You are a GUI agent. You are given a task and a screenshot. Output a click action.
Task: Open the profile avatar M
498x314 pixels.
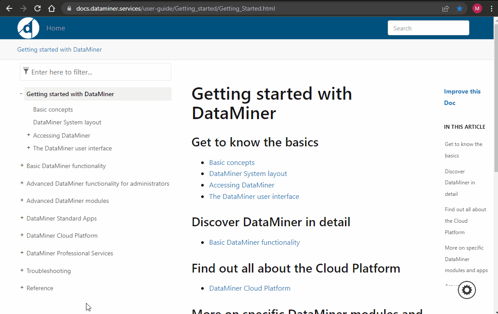click(x=477, y=8)
